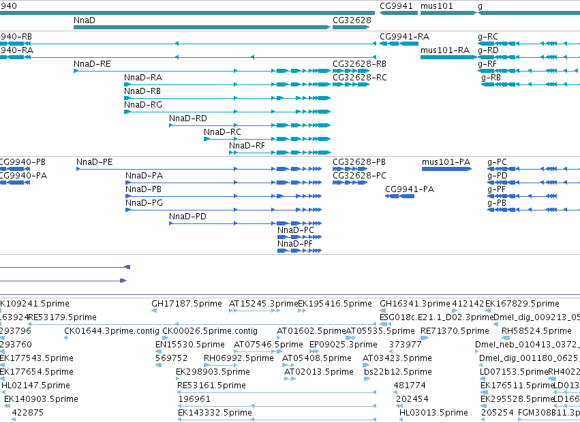Select the HL03013.5prime EST label
580x423 pixels.
[434, 412]
